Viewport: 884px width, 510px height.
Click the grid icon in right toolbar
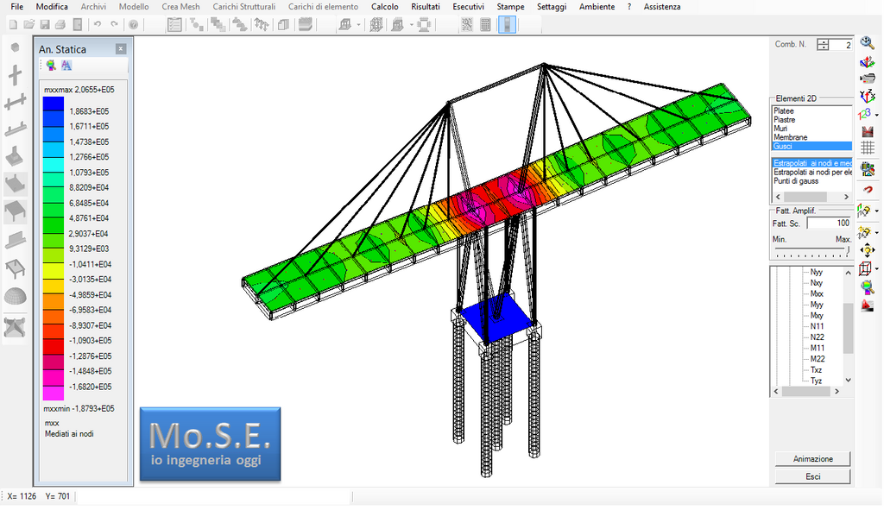coord(867,148)
